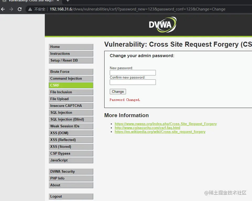Screen dimensions: 252x201
Task: Open the cgisecurity csrf-faq link
Action: pyautogui.click(x=147, y=128)
